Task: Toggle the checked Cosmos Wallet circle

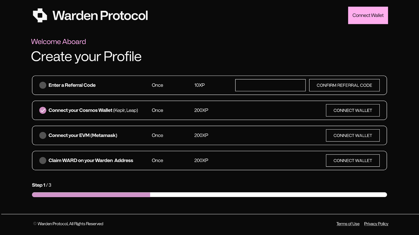Action: 43,110
